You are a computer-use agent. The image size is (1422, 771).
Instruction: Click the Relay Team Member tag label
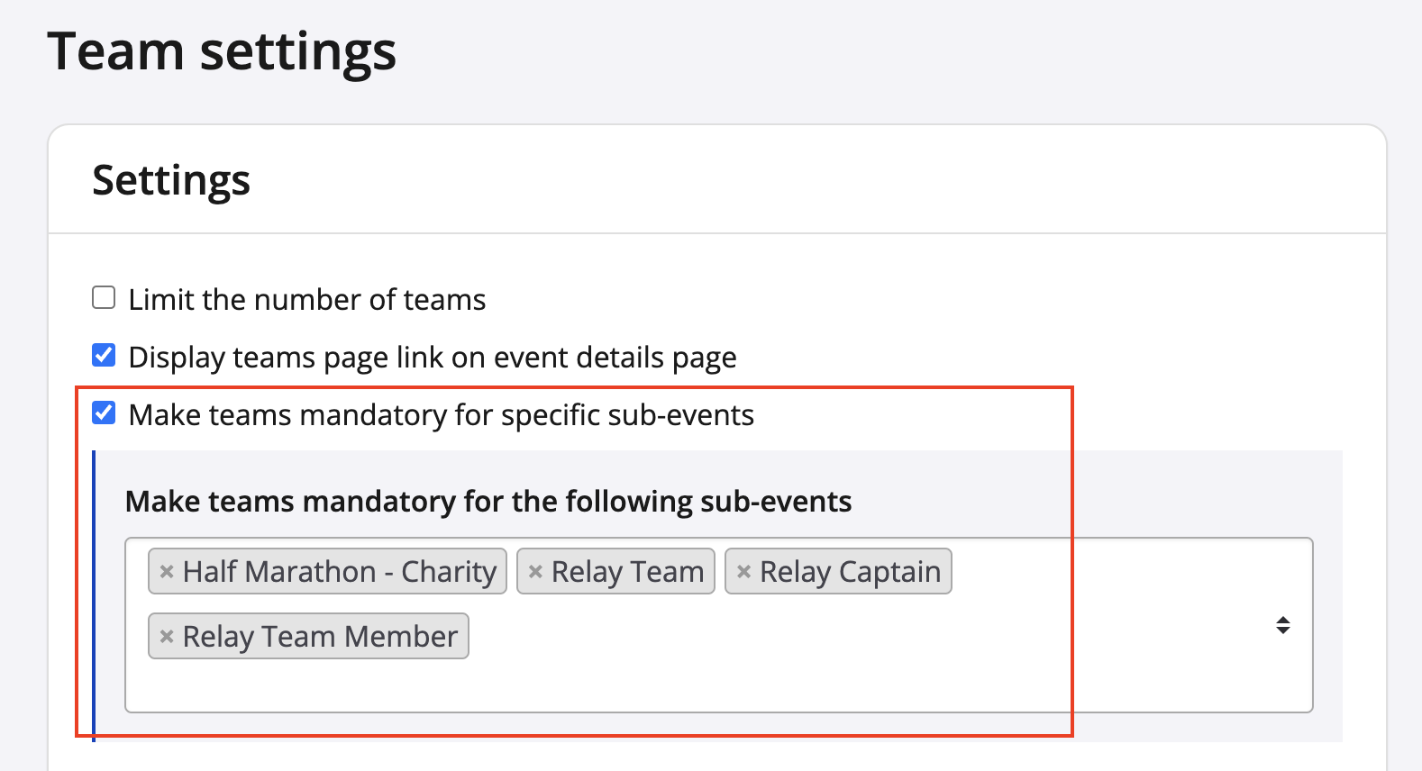pyautogui.click(x=320, y=637)
